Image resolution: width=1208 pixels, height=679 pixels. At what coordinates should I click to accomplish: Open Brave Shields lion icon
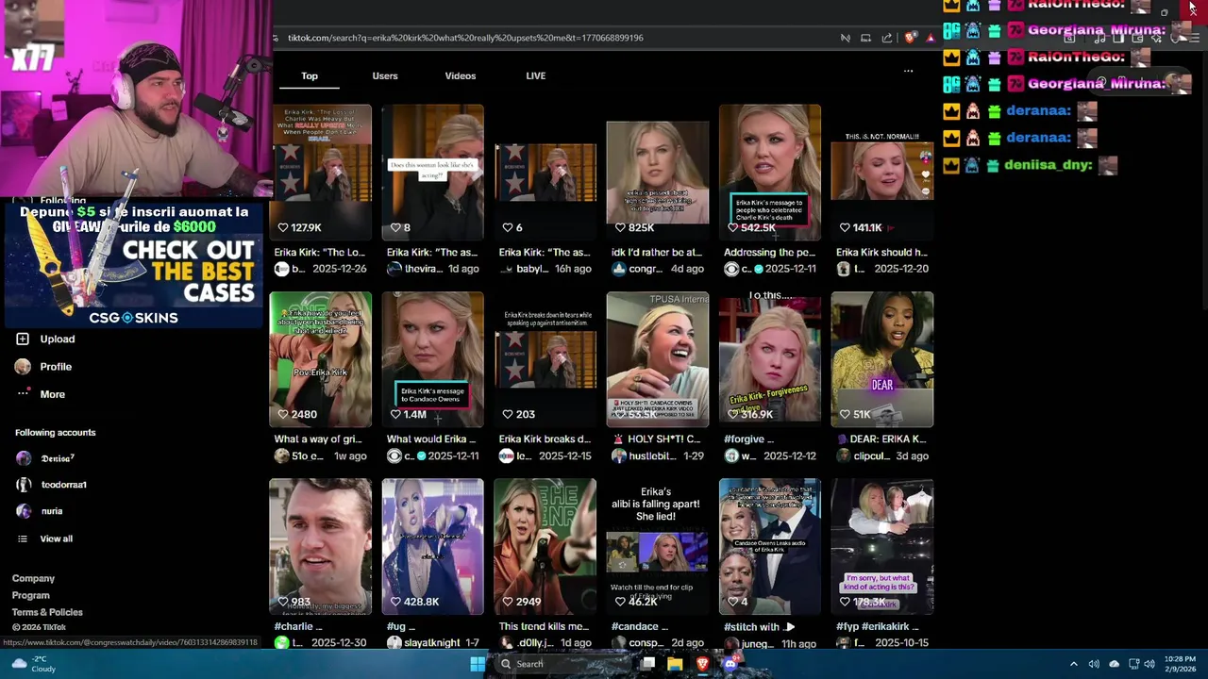(910, 38)
